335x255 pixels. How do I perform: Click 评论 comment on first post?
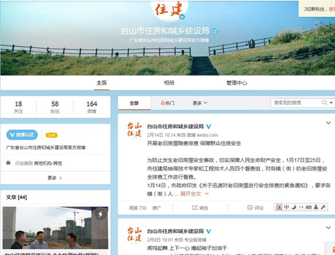pos(255,208)
